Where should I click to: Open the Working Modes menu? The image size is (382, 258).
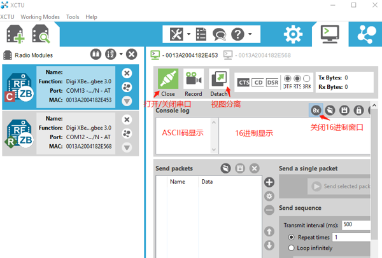tap(40, 17)
